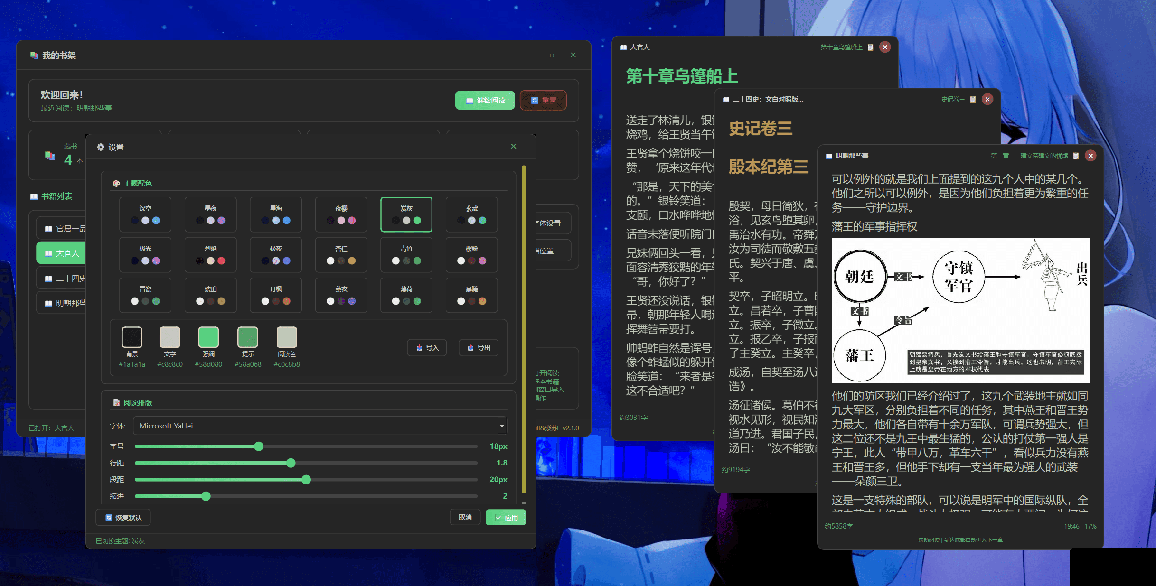Apply settings with the 应用 button
The height and width of the screenshot is (586, 1156).
(506, 518)
